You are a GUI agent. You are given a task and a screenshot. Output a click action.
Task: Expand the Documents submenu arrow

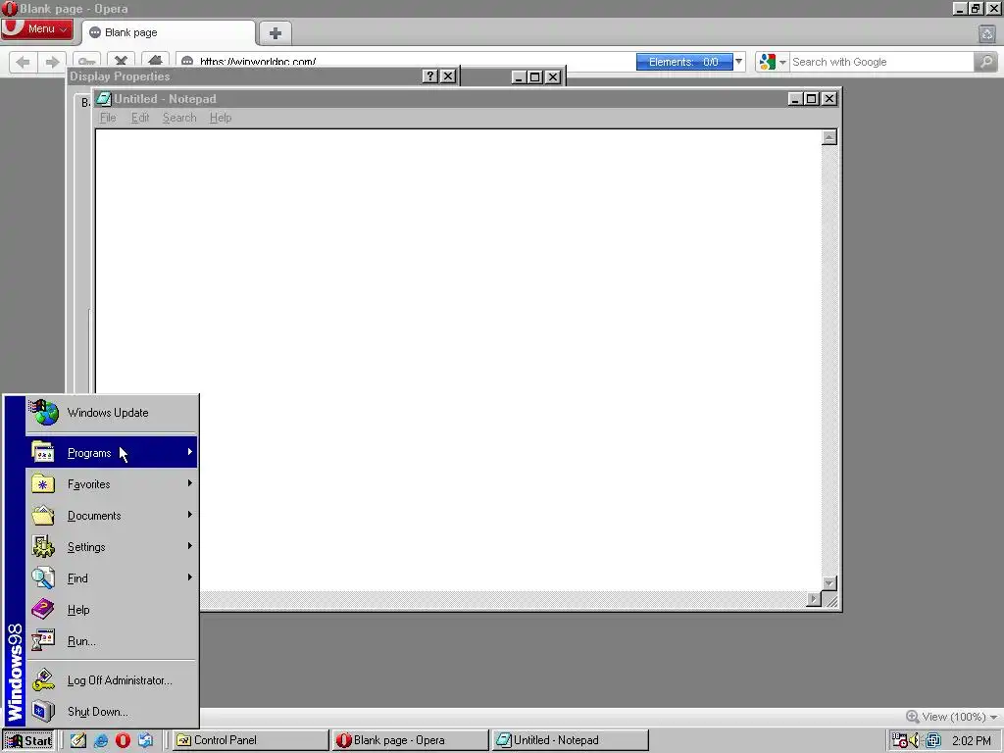pyautogui.click(x=189, y=515)
